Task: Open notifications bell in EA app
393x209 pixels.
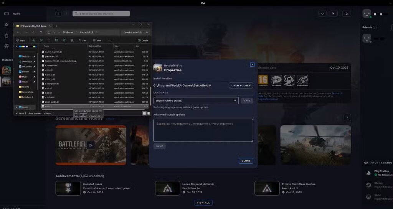Action: point(347,13)
